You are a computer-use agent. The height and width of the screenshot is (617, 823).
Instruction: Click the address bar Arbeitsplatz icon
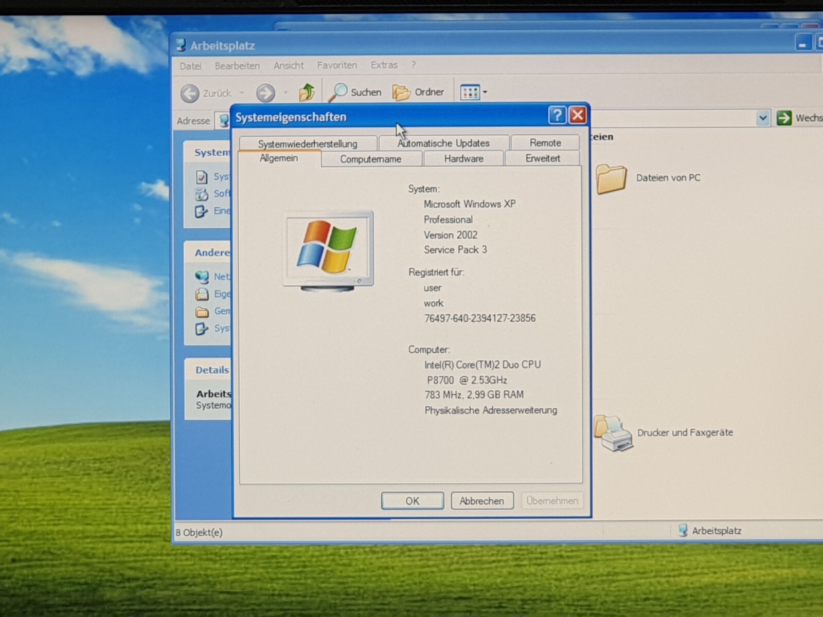tap(223, 120)
